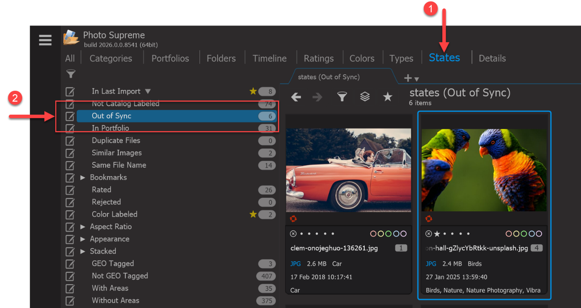Click the stacking layers icon in the toolbar
The width and height of the screenshot is (581, 308).
click(x=365, y=97)
